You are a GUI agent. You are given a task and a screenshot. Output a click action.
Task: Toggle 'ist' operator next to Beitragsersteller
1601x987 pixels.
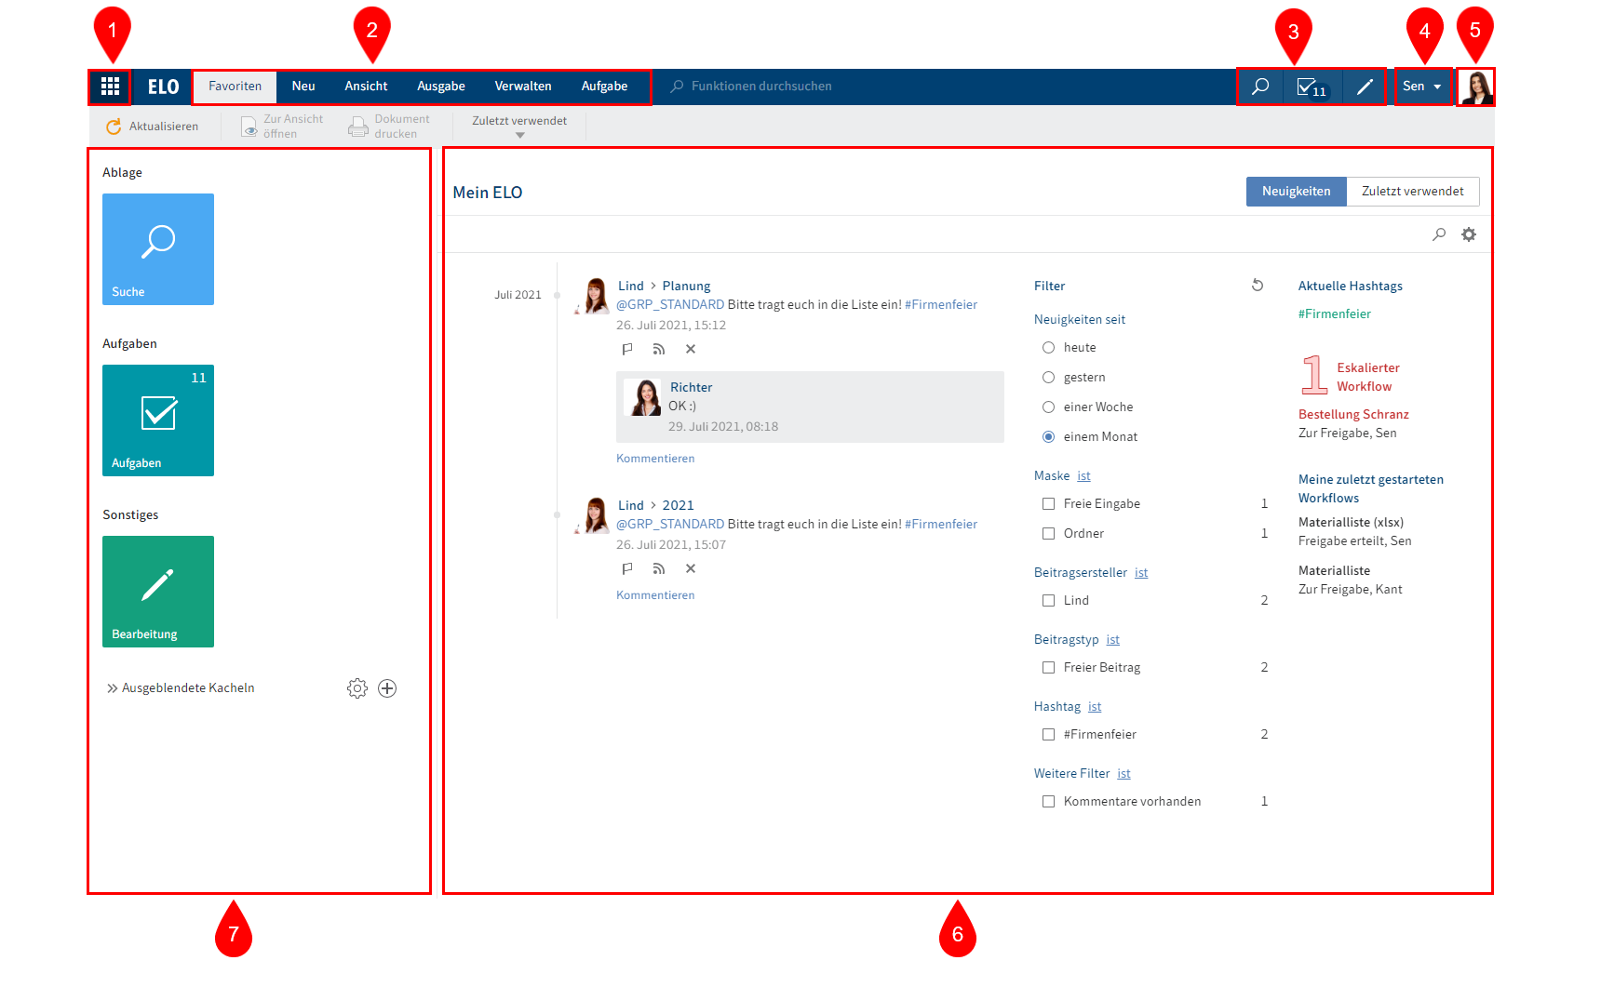(1141, 572)
